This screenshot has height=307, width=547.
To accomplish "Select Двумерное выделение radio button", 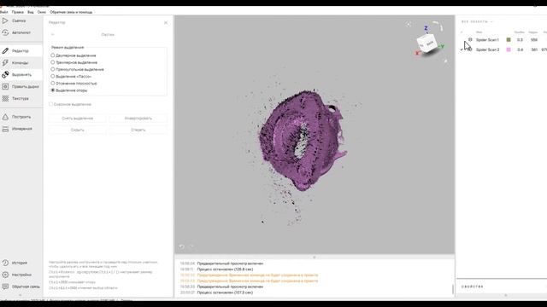I will [x=53, y=55].
